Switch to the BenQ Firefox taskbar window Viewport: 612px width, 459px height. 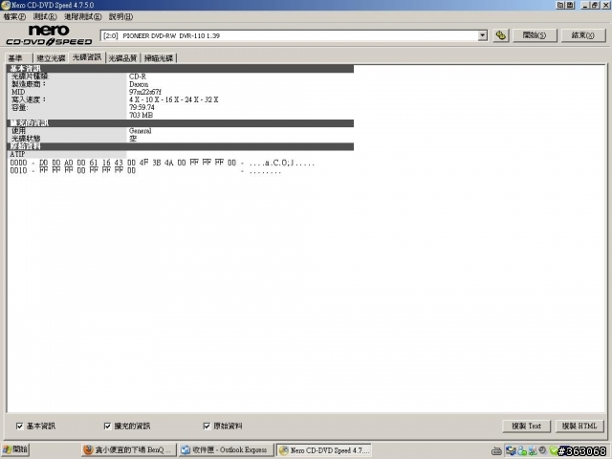[x=128, y=450]
